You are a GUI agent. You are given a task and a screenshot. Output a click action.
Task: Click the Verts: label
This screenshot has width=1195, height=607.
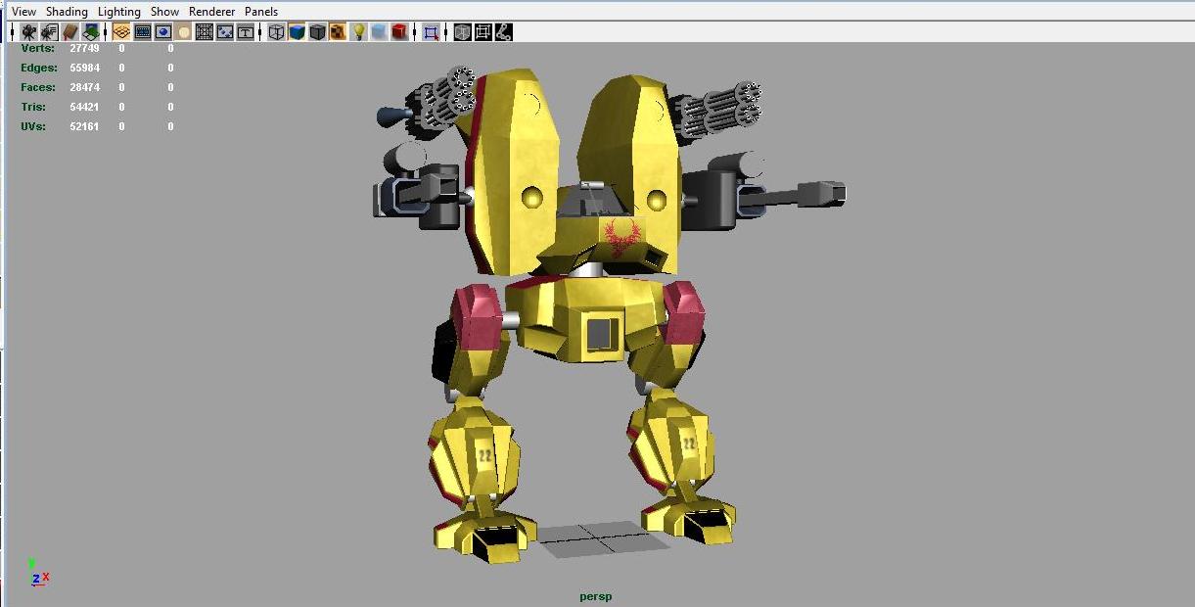click(x=38, y=48)
